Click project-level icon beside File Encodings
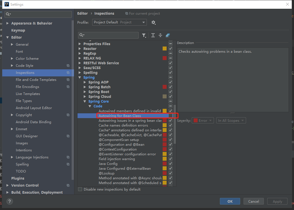Screen dimensions: 294x210 click(68, 87)
